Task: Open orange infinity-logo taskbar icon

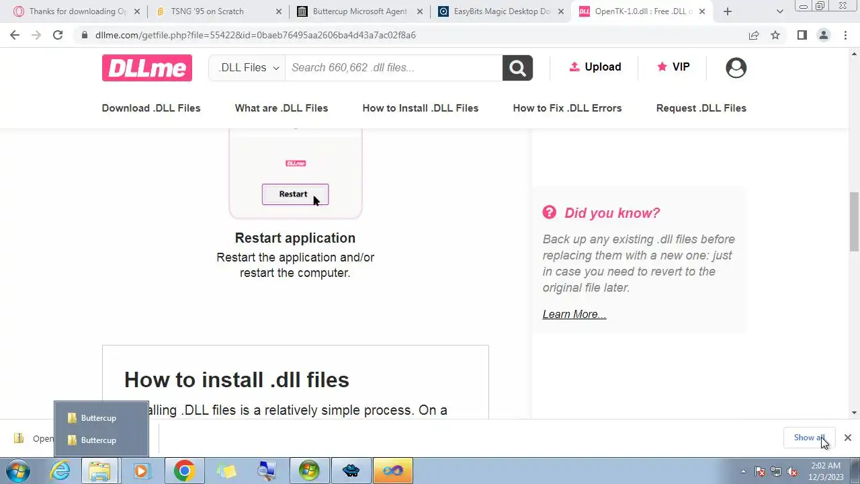Action: (x=393, y=471)
